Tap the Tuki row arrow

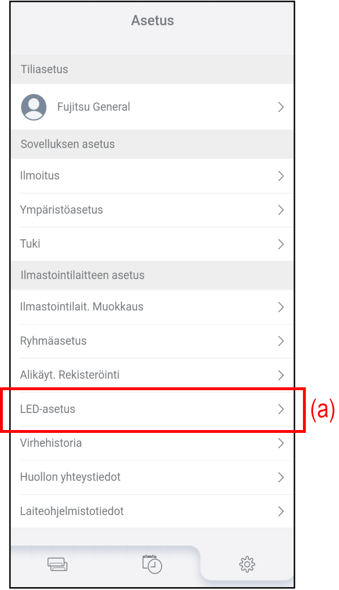coord(281,244)
